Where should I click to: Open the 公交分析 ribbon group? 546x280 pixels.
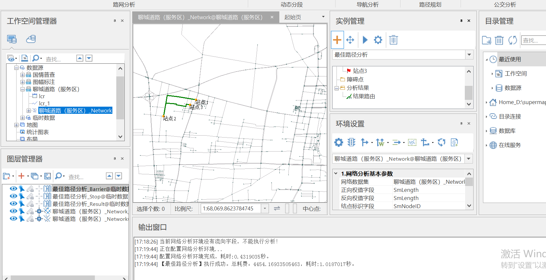coord(505,5)
